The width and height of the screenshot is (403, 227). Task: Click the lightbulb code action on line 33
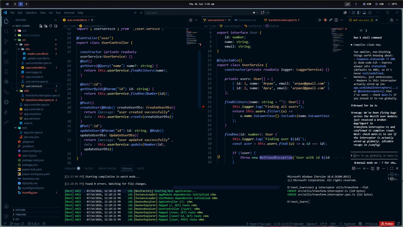click(x=219, y=157)
